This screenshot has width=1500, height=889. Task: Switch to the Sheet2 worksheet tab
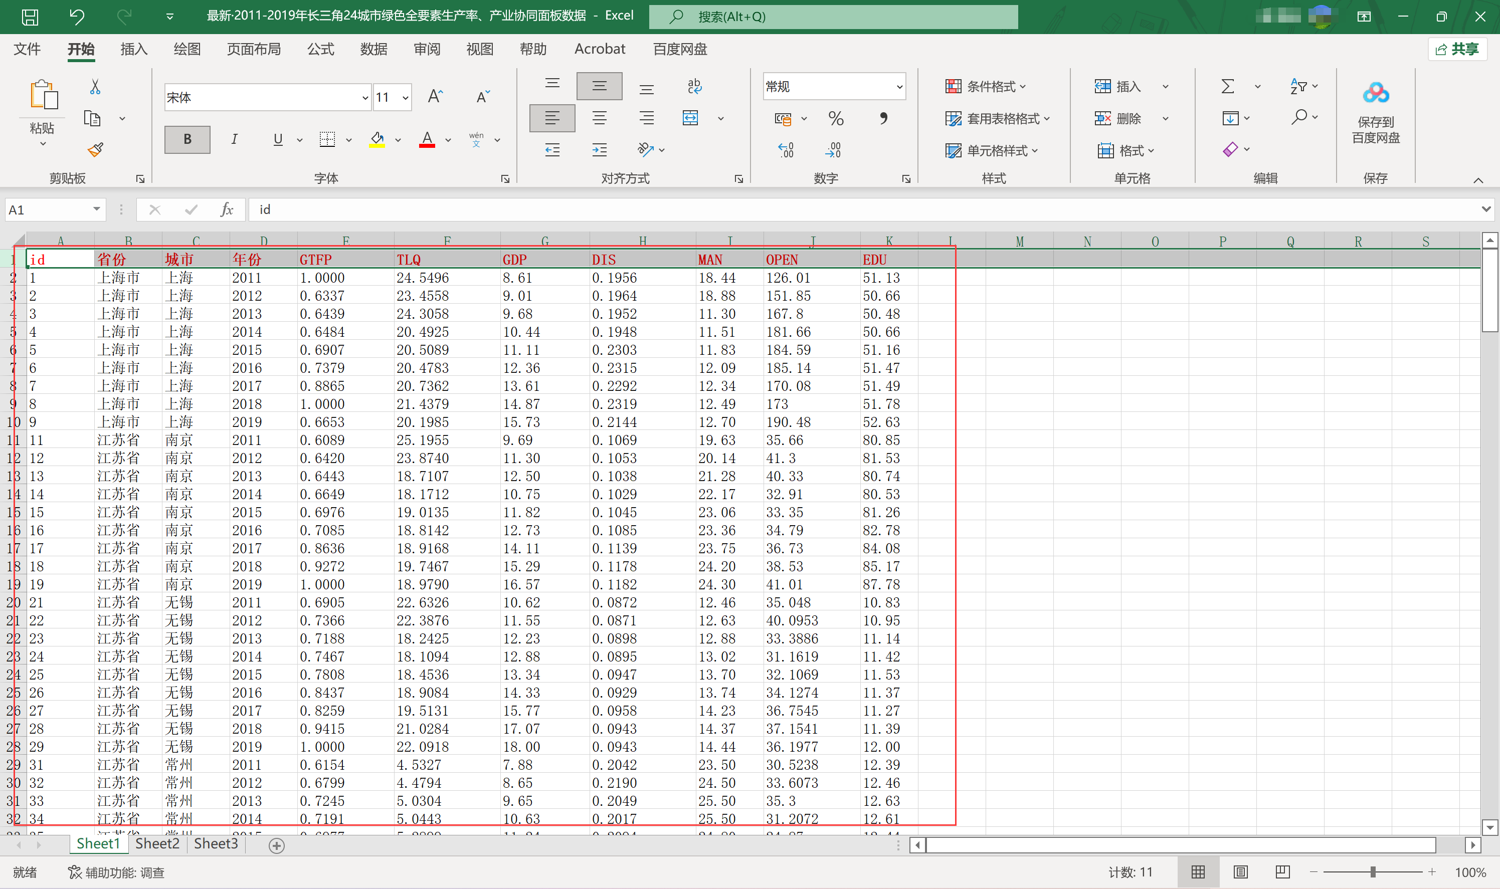click(x=157, y=843)
